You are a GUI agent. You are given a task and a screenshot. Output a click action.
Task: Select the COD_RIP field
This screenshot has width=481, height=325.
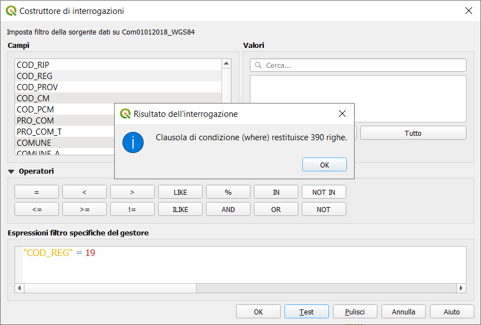pos(33,65)
